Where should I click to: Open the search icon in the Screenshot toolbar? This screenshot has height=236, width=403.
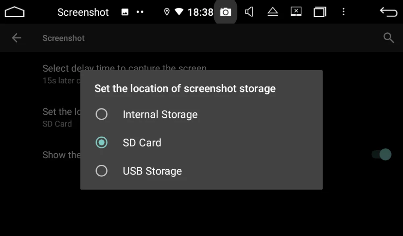click(388, 37)
